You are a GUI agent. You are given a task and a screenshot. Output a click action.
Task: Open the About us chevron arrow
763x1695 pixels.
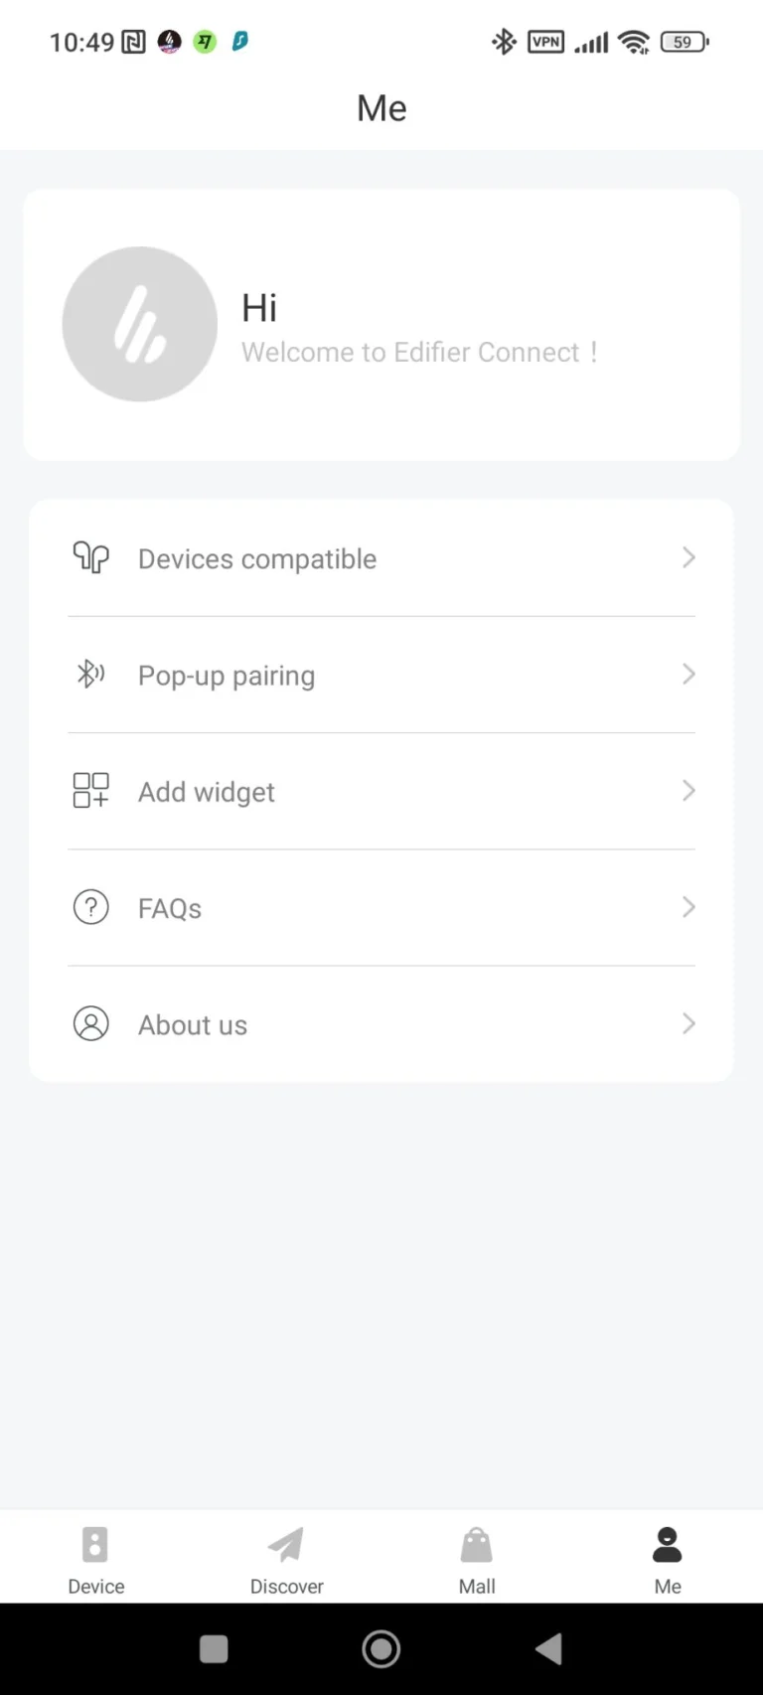688,1023
